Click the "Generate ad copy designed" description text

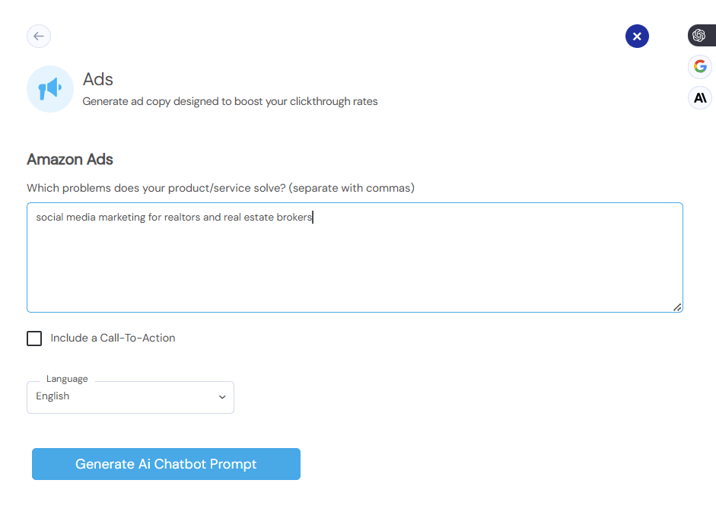(230, 101)
